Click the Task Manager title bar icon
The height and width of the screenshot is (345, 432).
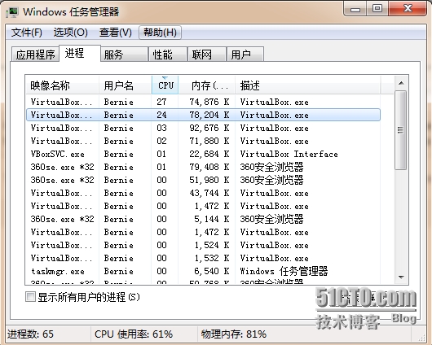12,12
